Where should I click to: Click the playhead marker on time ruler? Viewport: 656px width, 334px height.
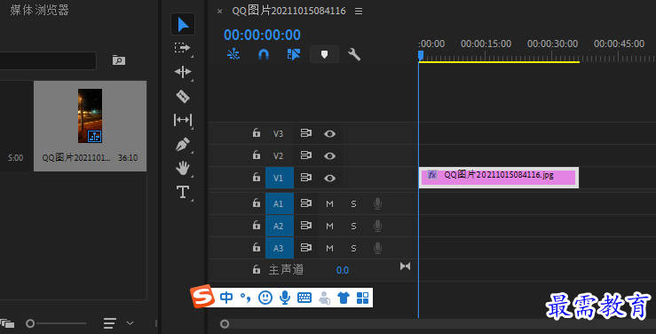click(421, 55)
